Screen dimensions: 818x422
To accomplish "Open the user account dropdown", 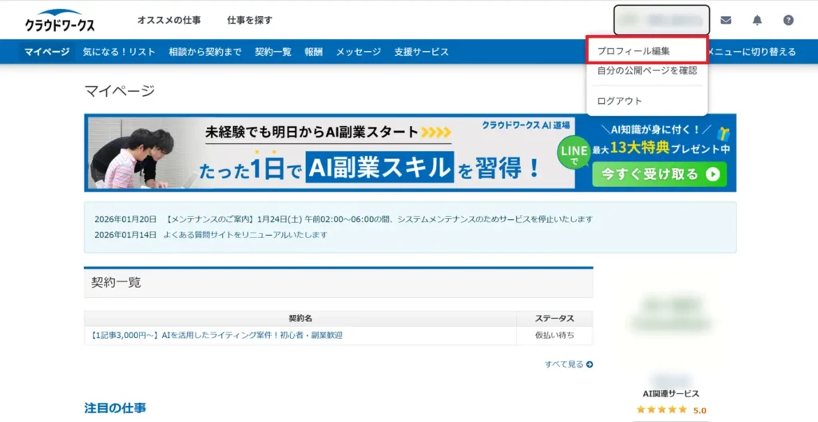I will point(661,20).
